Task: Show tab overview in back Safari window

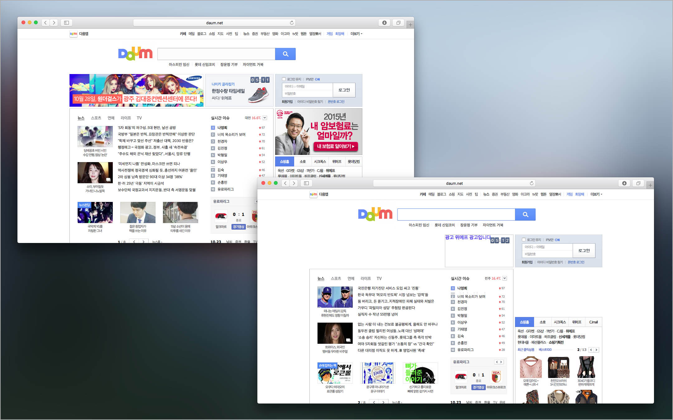Action: (x=398, y=23)
